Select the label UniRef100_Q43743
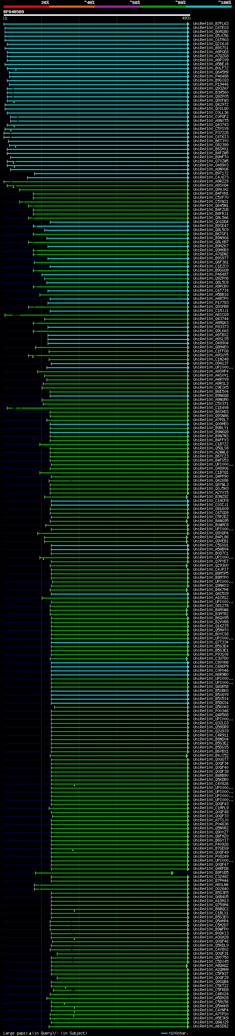Image resolution: width=235 pixels, height=1036 pixels. (211, 125)
